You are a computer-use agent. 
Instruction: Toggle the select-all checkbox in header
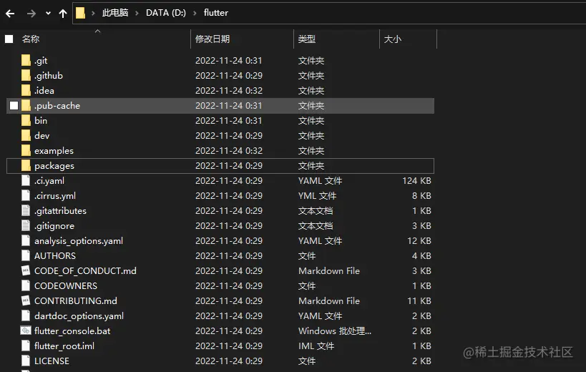[x=9, y=39]
